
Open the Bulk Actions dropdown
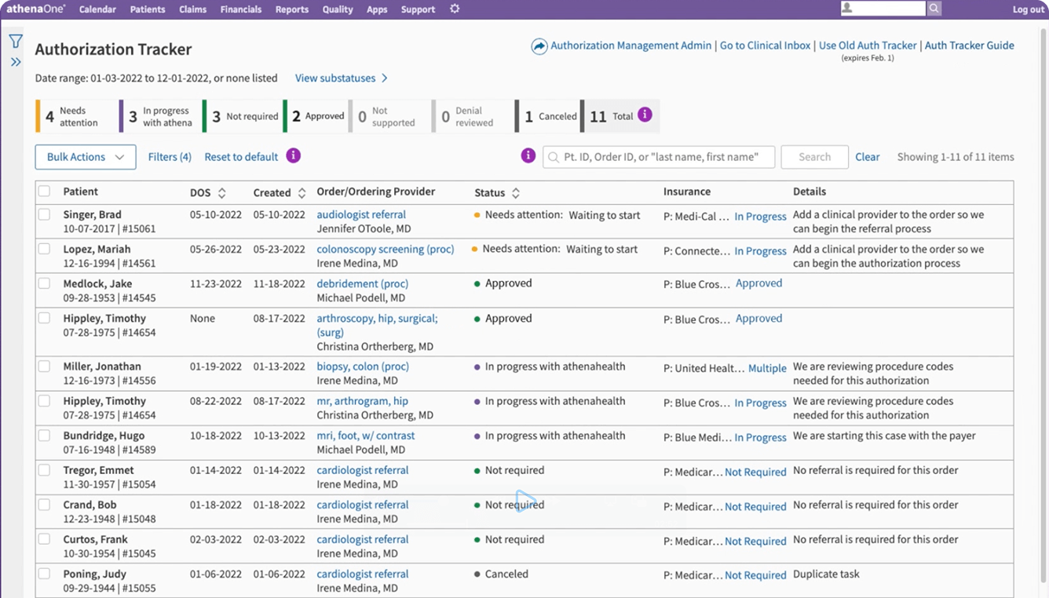pyautogui.click(x=85, y=157)
